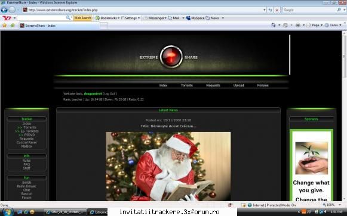Click the browser Back arrow button
This screenshot has width=347, height=216.
[4, 10]
